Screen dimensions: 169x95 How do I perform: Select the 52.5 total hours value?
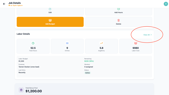pyautogui.click(x=33, y=48)
